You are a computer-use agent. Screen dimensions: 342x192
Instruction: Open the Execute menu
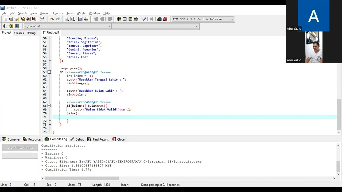pos(58,13)
